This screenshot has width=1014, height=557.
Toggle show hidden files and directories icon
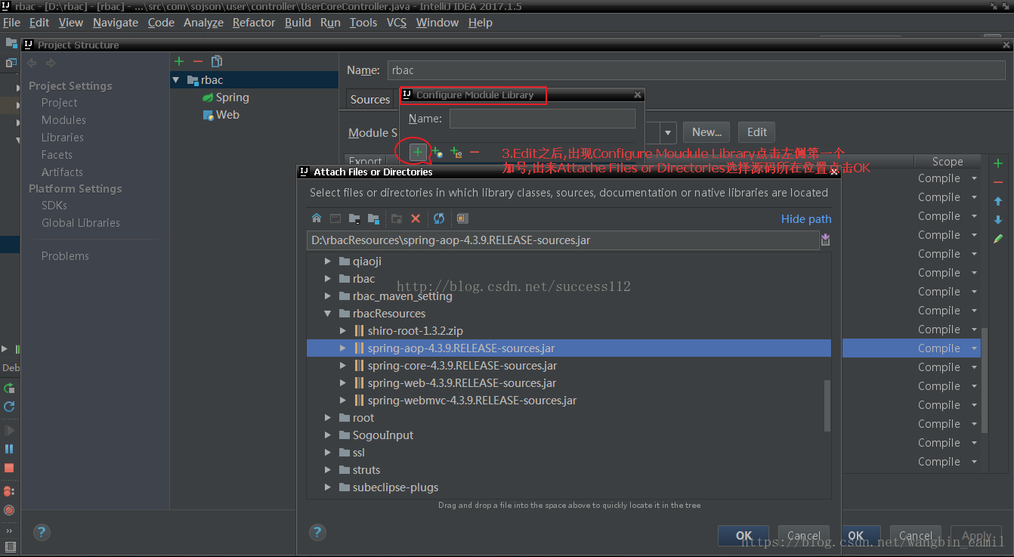462,218
